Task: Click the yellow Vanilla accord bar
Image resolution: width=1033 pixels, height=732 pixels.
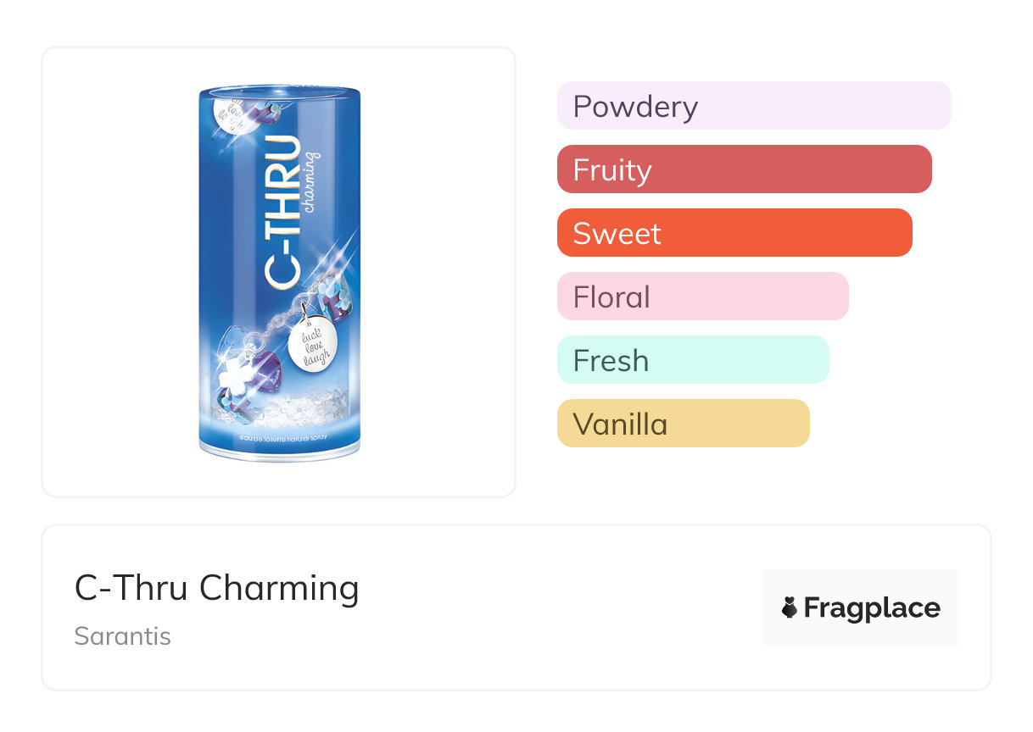Action: pos(683,424)
